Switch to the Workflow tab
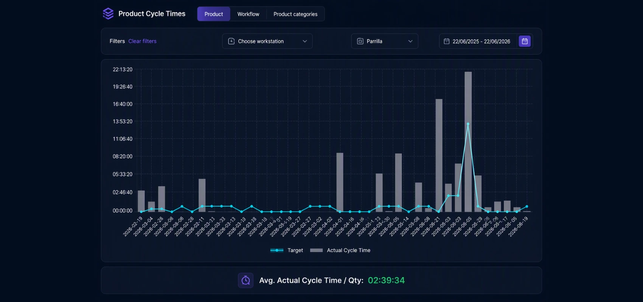Image resolution: width=643 pixels, height=302 pixels. click(x=248, y=14)
